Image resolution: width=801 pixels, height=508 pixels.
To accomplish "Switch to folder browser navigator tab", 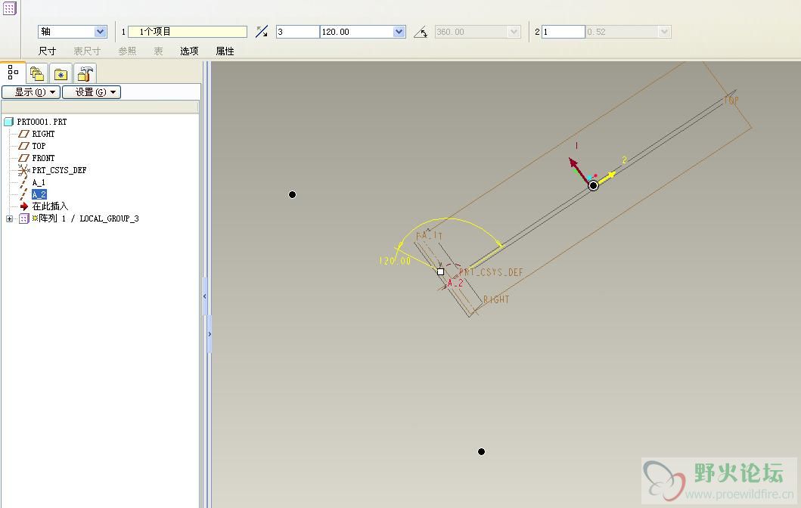I will click(x=37, y=74).
